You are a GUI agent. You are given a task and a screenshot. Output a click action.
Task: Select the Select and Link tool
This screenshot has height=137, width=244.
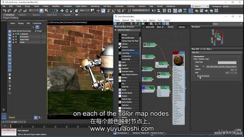click(x=15, y=11)
